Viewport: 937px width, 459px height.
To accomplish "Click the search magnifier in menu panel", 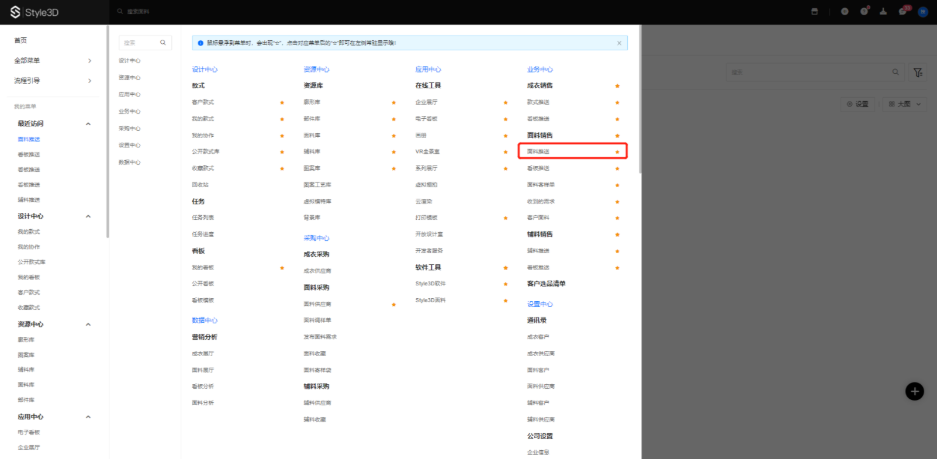I will tap(163, 43).
